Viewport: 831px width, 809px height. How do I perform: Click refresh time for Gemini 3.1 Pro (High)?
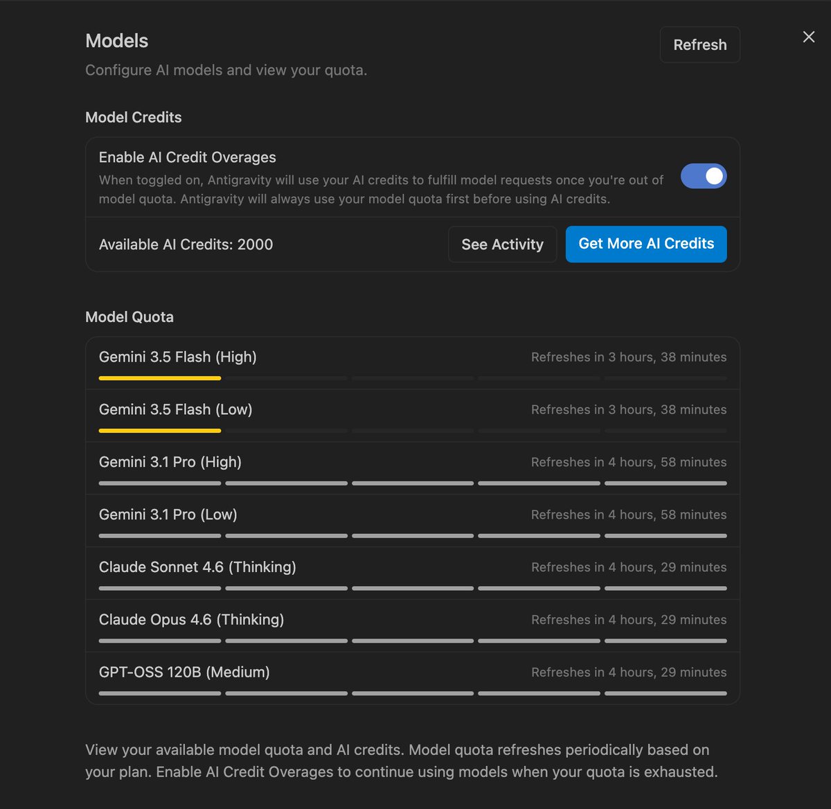(629, 463)
